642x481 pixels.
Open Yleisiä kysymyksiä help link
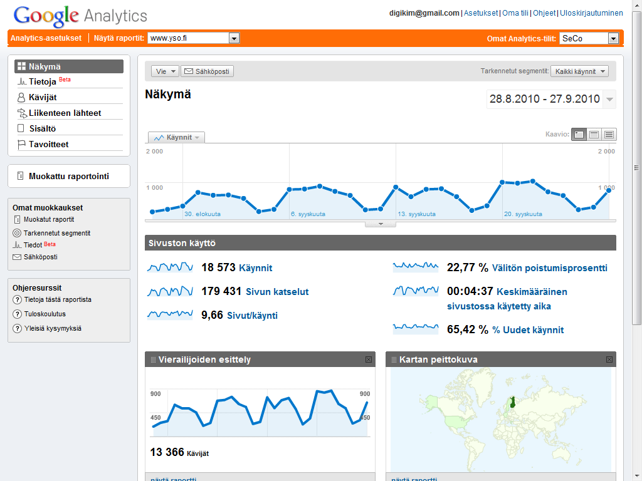point(53,328)
